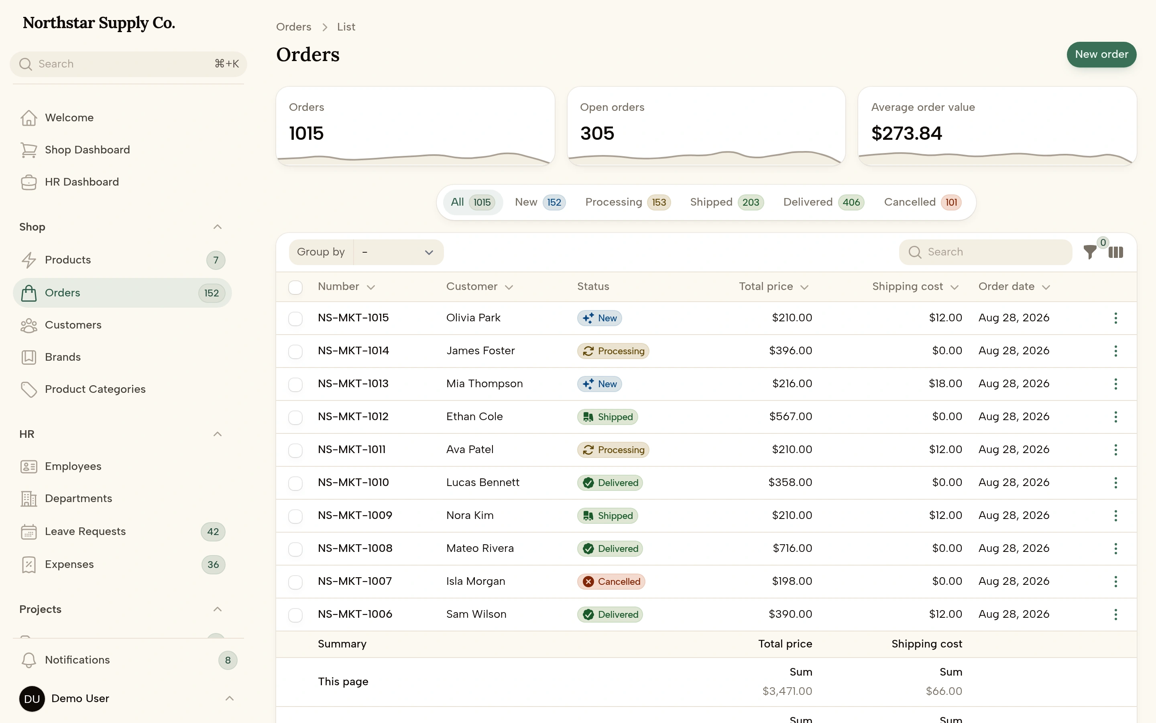Click the Brands bookmark icon
This screenshot has width=1156, height=723.
[28, 357]
